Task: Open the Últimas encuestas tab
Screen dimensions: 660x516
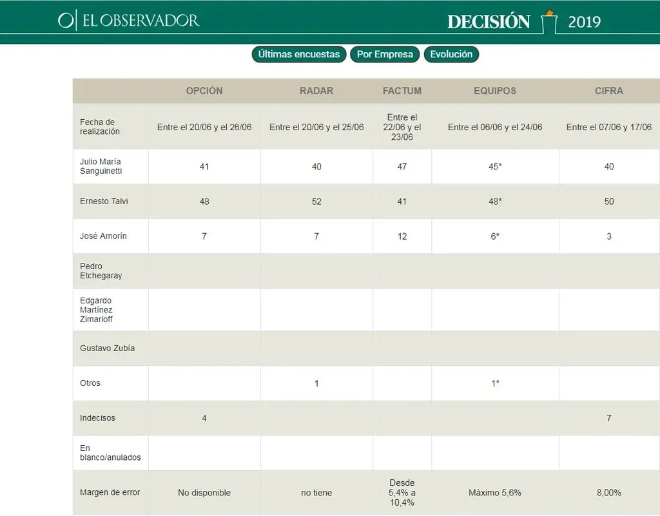Action: (299, 55)
